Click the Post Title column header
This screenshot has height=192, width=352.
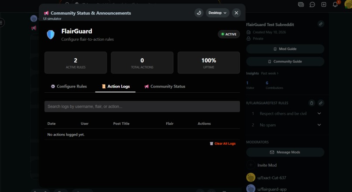(121, 124)
